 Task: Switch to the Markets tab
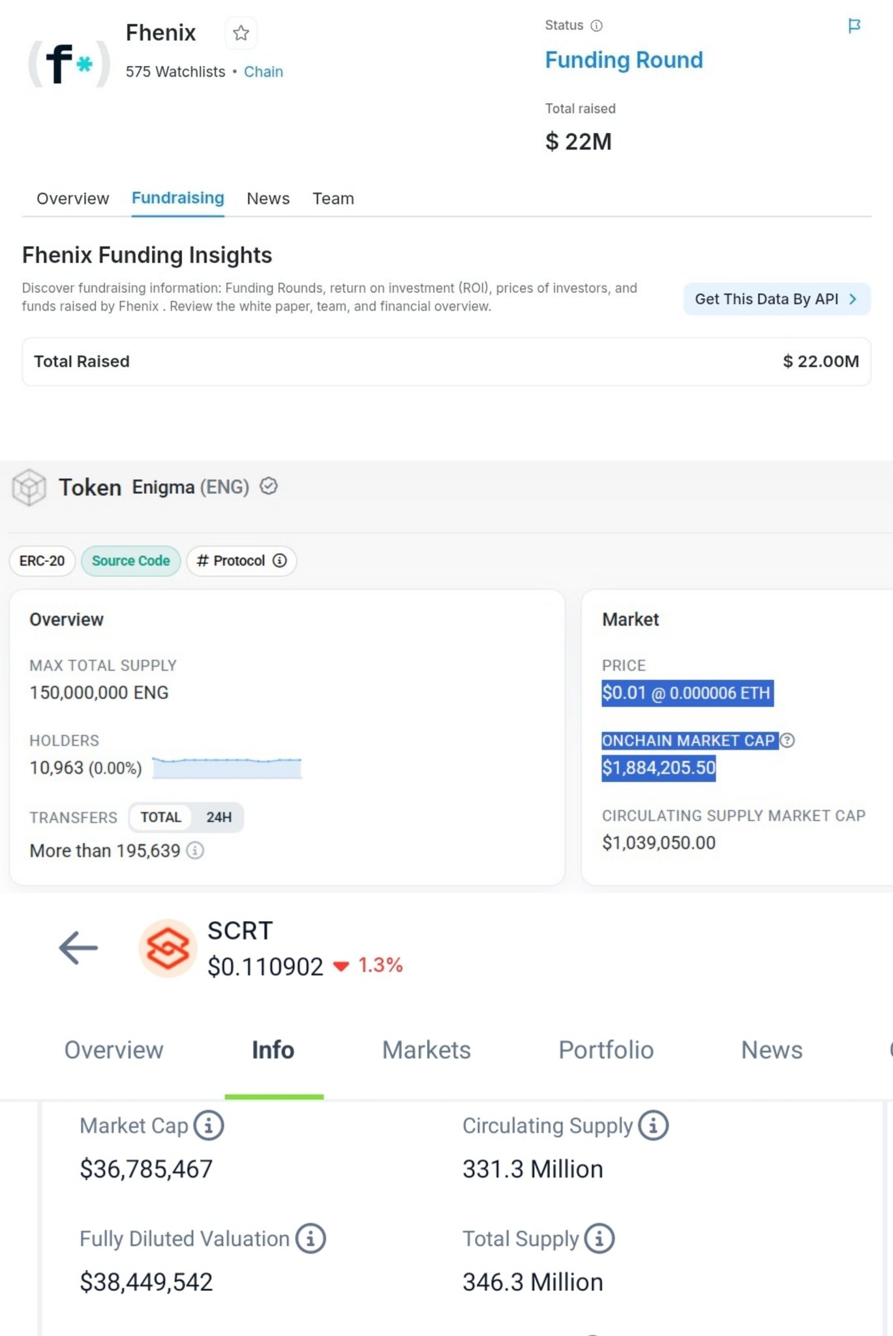pos(426,1050)
